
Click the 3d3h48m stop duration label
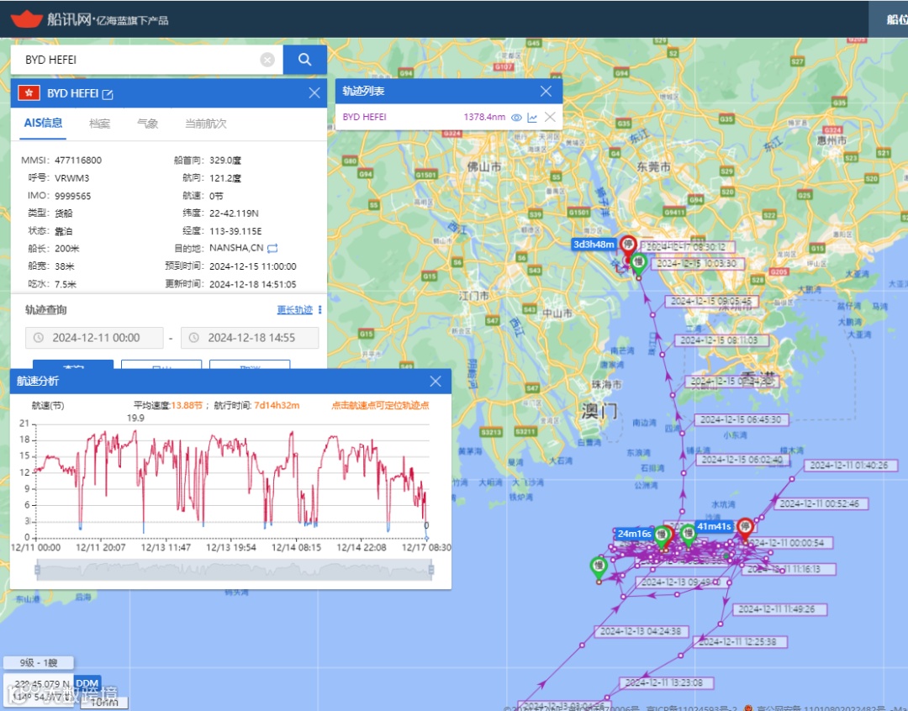click(593, 245)
